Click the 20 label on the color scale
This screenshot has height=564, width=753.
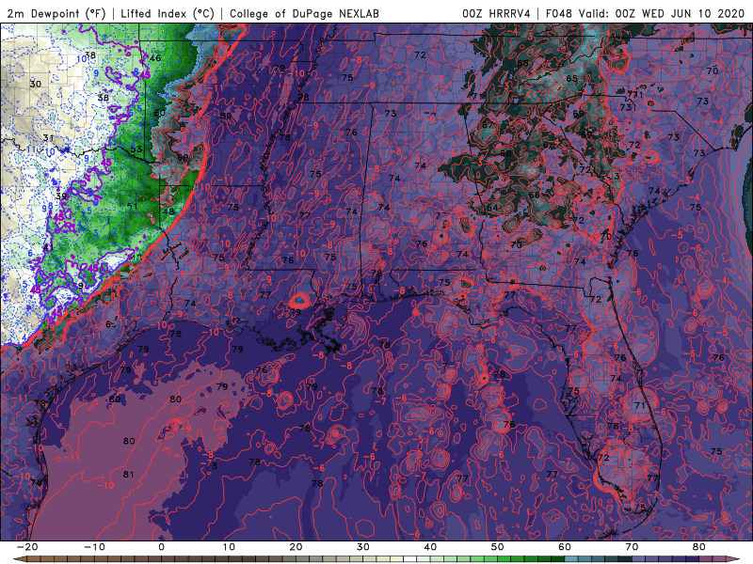click(296, 547)
